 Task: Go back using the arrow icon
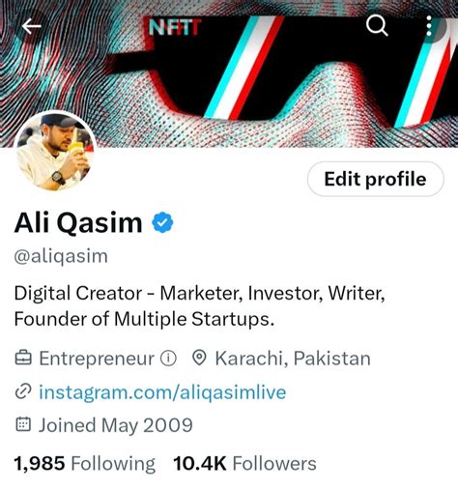point(31,26)
